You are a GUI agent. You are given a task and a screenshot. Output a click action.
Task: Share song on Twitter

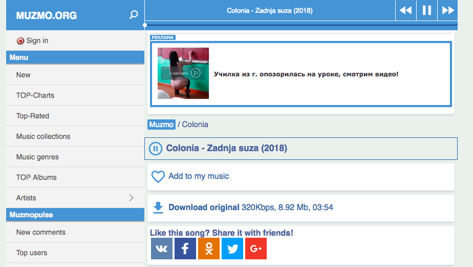pyautogui.click(x=232, y=248)
